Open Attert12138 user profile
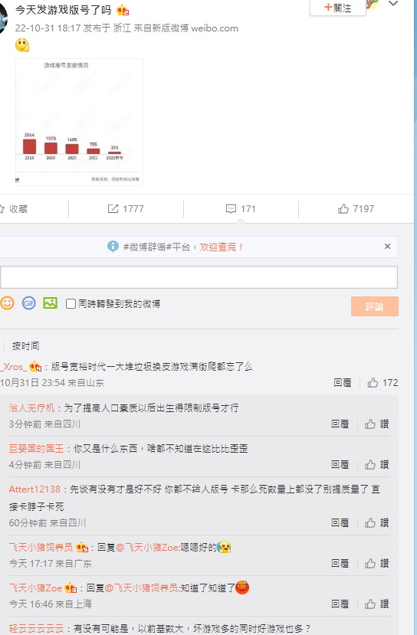 pyautogui.click(x=34, y=489)
